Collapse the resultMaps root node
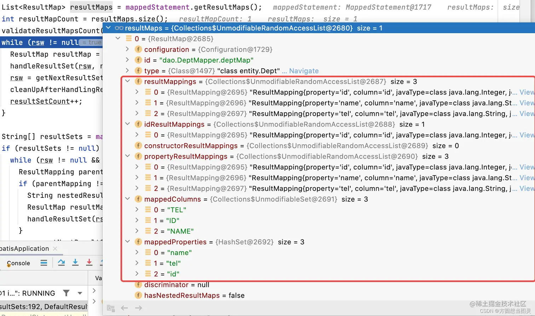 [108, 28]
